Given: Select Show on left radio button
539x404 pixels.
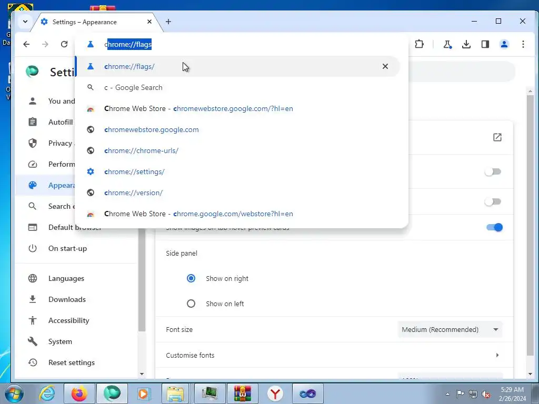Looking at the screenshot, I should [x=191, y=304].
